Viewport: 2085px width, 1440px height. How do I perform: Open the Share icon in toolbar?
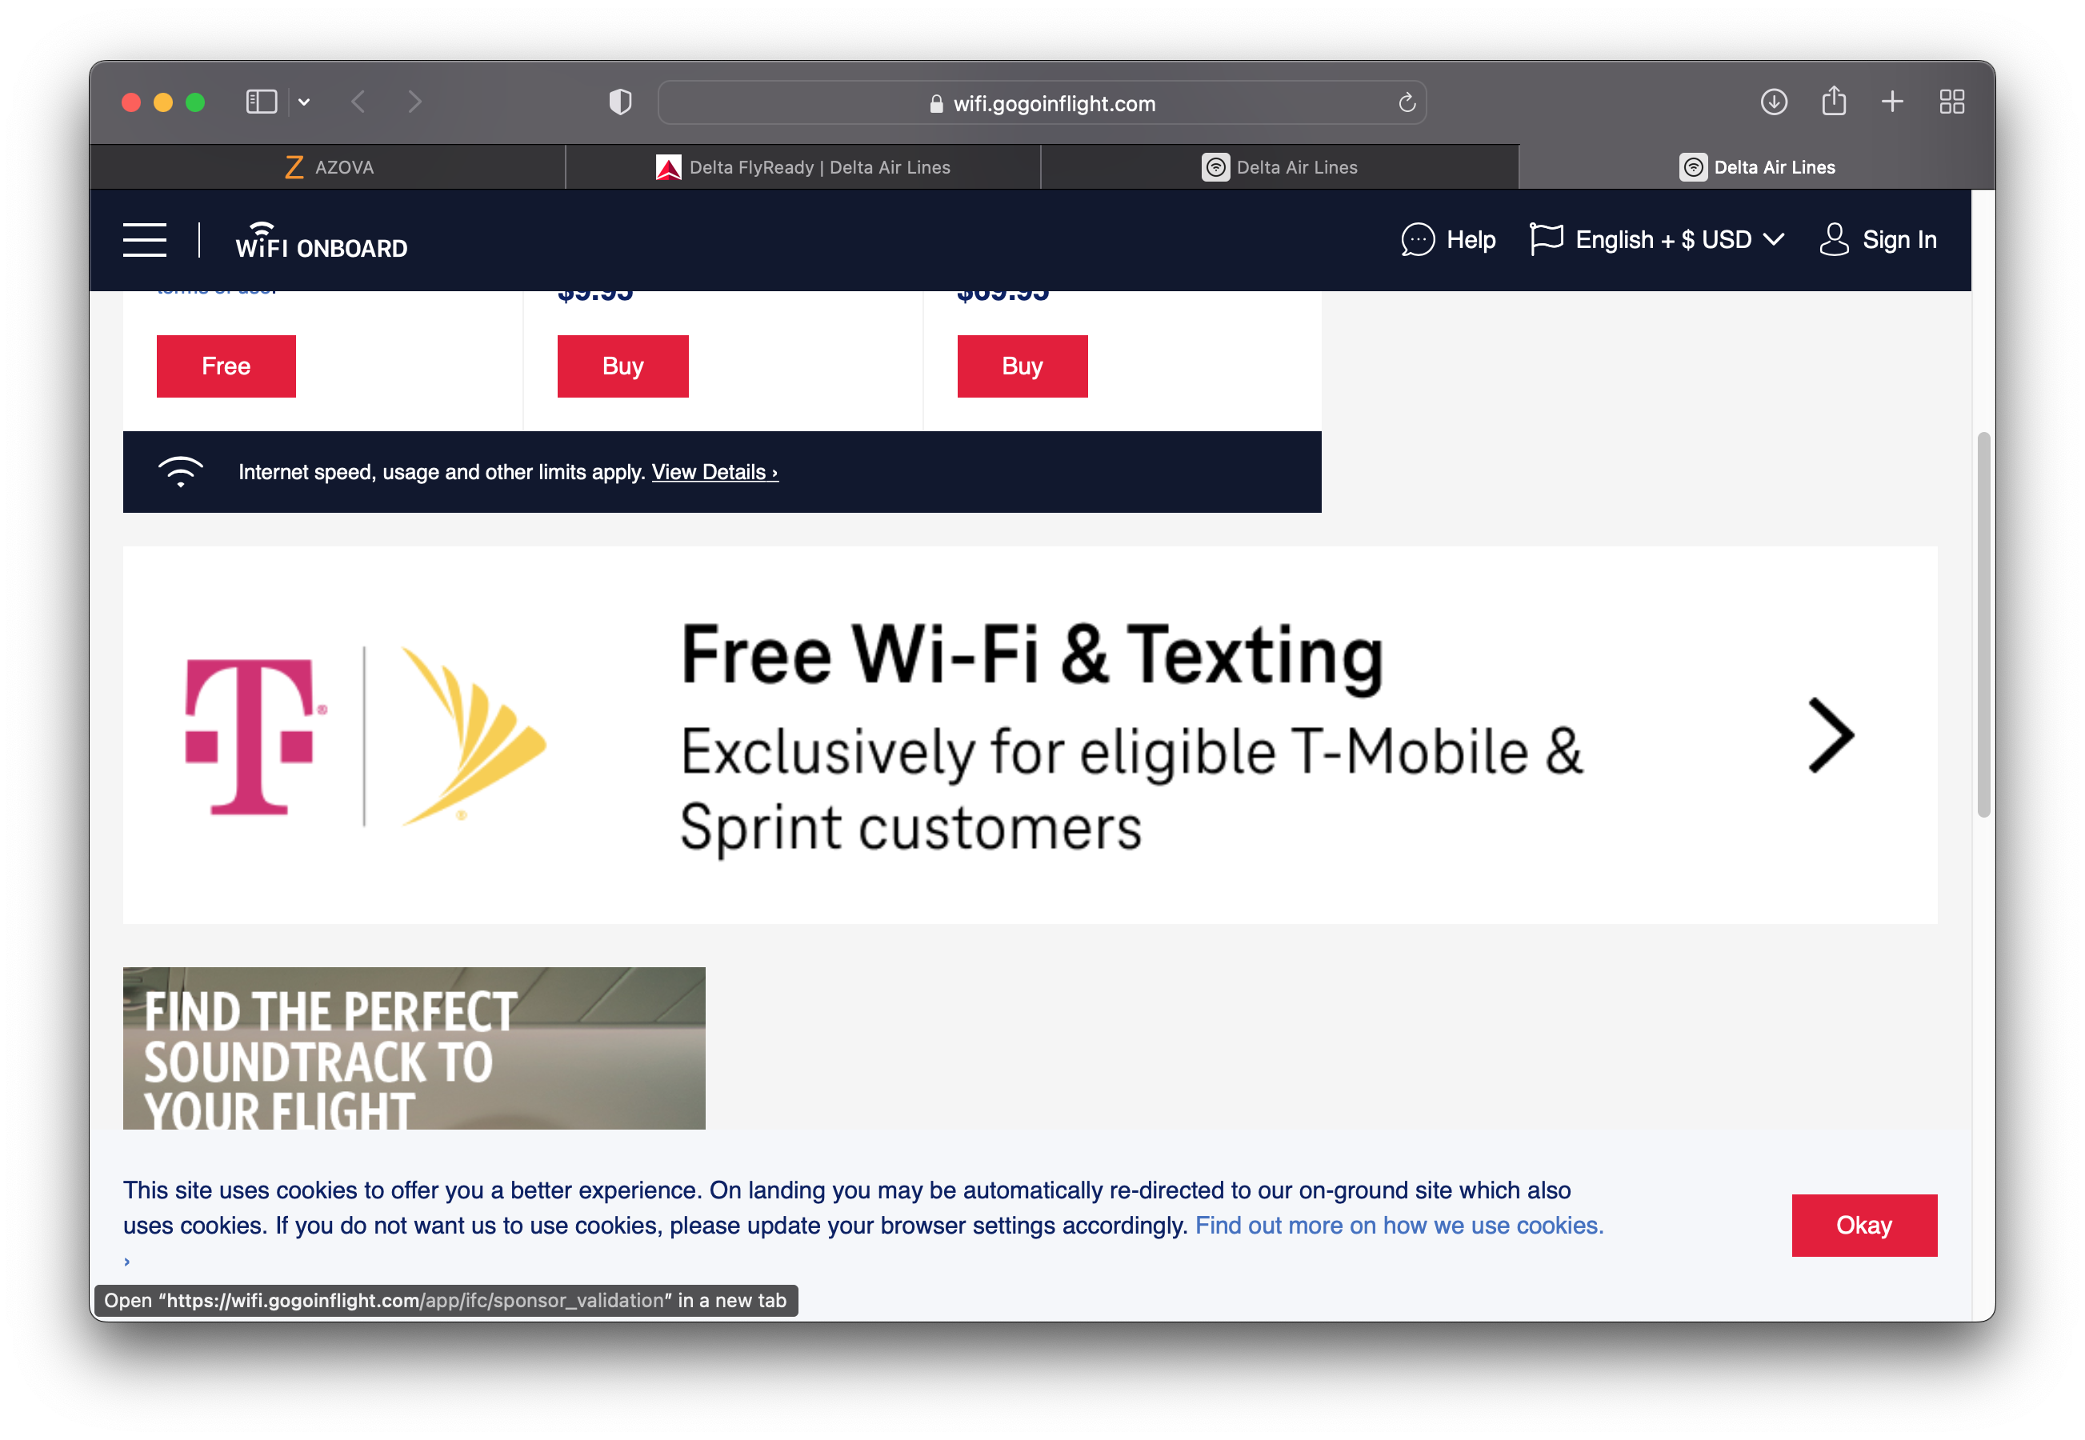click(x=1833, y=100)
